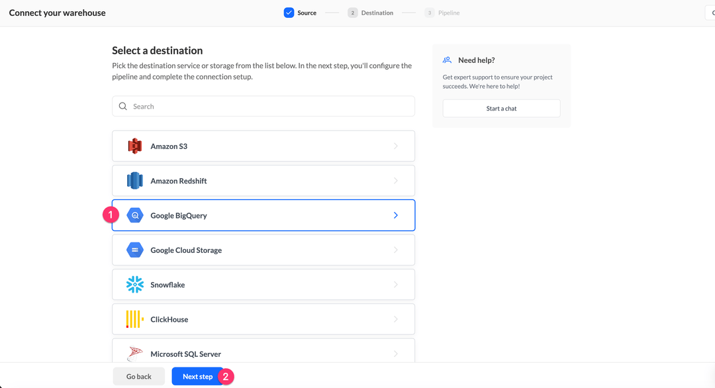Open the Snowflake row chevron
This screenshot has width=715, height=388.
[396, 284]
